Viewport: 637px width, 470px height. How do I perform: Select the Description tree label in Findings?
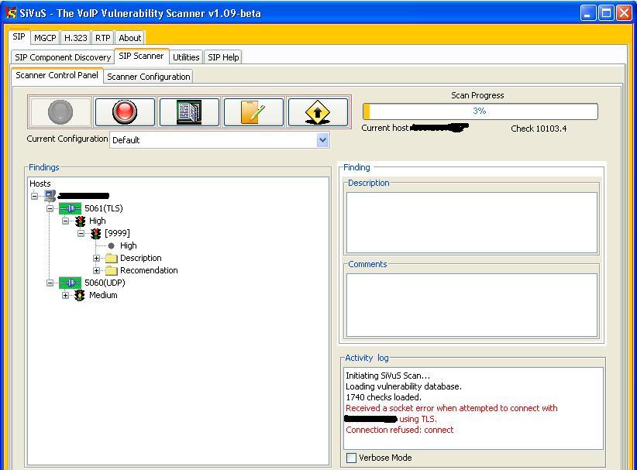(x=140, y=258)
